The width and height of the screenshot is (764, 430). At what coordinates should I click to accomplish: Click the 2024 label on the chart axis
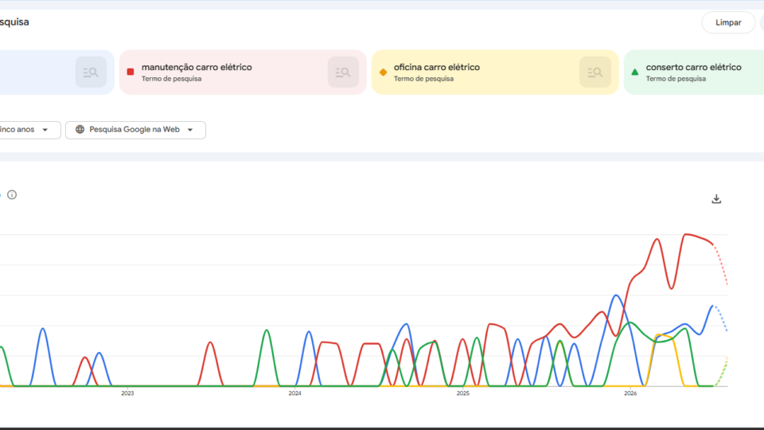coord(294,393)
